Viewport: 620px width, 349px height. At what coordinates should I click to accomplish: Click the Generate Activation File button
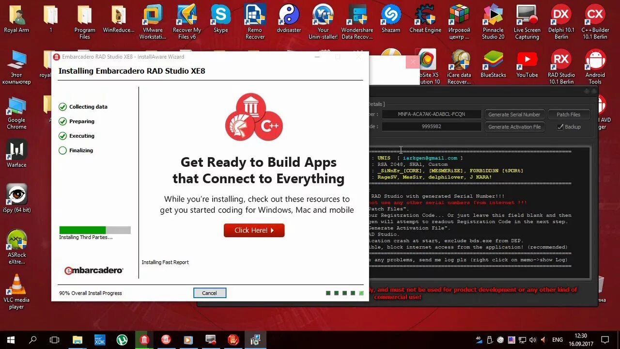click(514, 127)
